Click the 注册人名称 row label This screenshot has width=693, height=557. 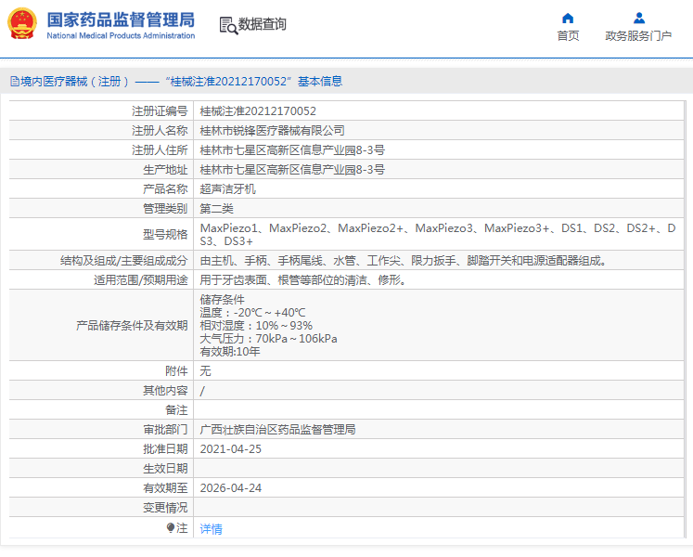pyautogui.click(x=160, y=131)
